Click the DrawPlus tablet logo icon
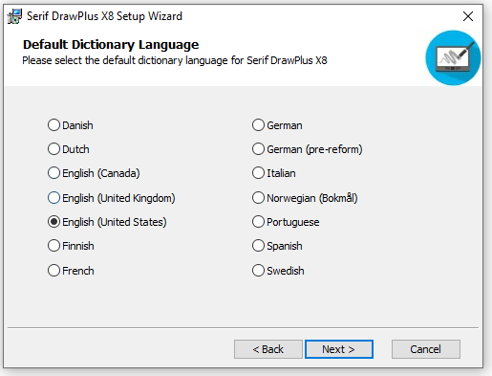The height and width of the screenshot is (376, 492). 453,57
